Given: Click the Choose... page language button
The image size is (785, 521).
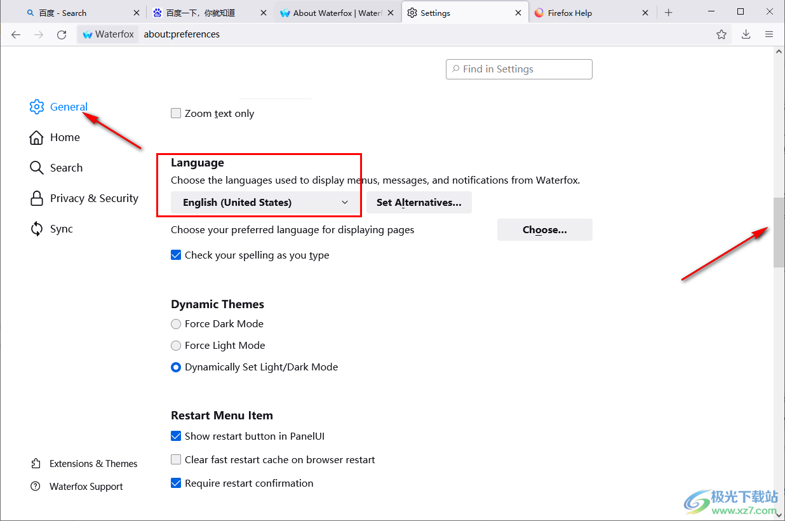Looking at the screenshot, I should click(x=545, y=230).
